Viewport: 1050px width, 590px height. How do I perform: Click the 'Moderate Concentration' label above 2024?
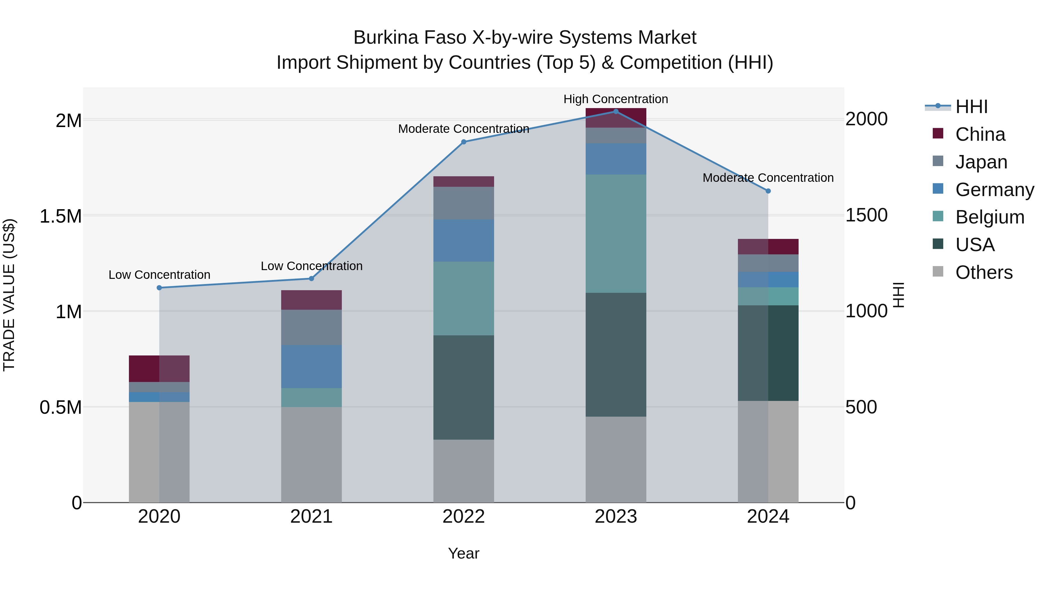[x=768, y=178]
